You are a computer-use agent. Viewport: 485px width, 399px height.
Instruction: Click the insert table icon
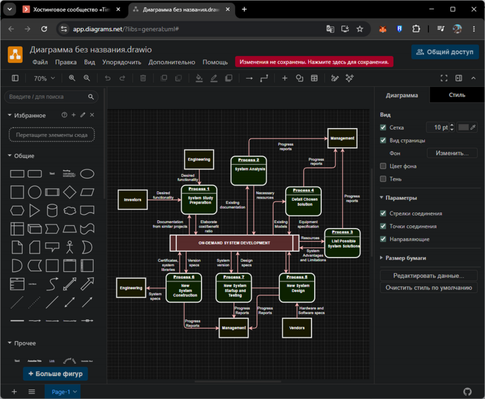314,78
